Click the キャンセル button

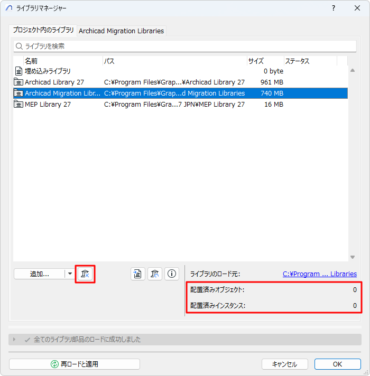tap(284, 364)
